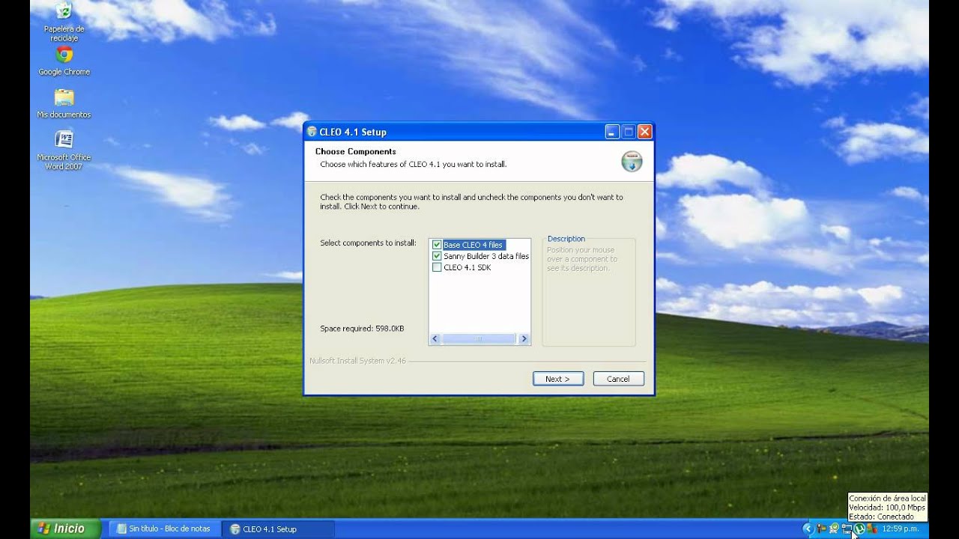959x539 pixels.
Task: Click the Next > button
Action: [x=558, y=379]
